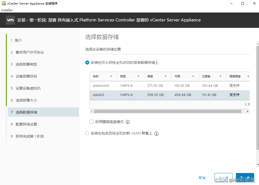Viewport: 259px width, 185px height.
Task: Go to step 1 简介
Action: [16, 40]
